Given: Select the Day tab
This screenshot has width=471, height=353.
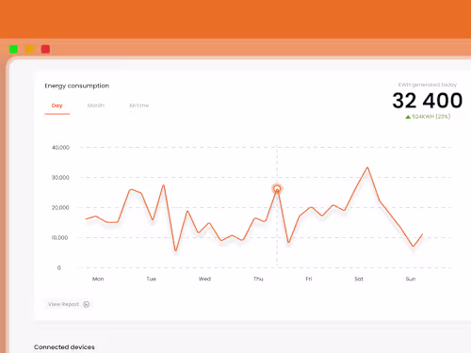Looking at the screenshot, I should click(57, 105).
